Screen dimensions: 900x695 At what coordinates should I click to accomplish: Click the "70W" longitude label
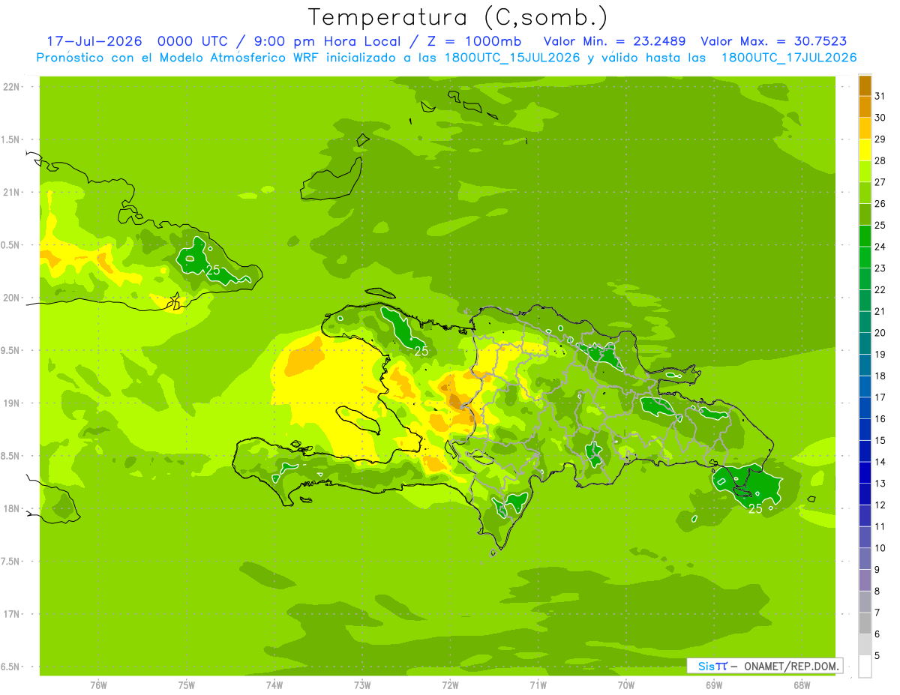[x=626, y=685]
